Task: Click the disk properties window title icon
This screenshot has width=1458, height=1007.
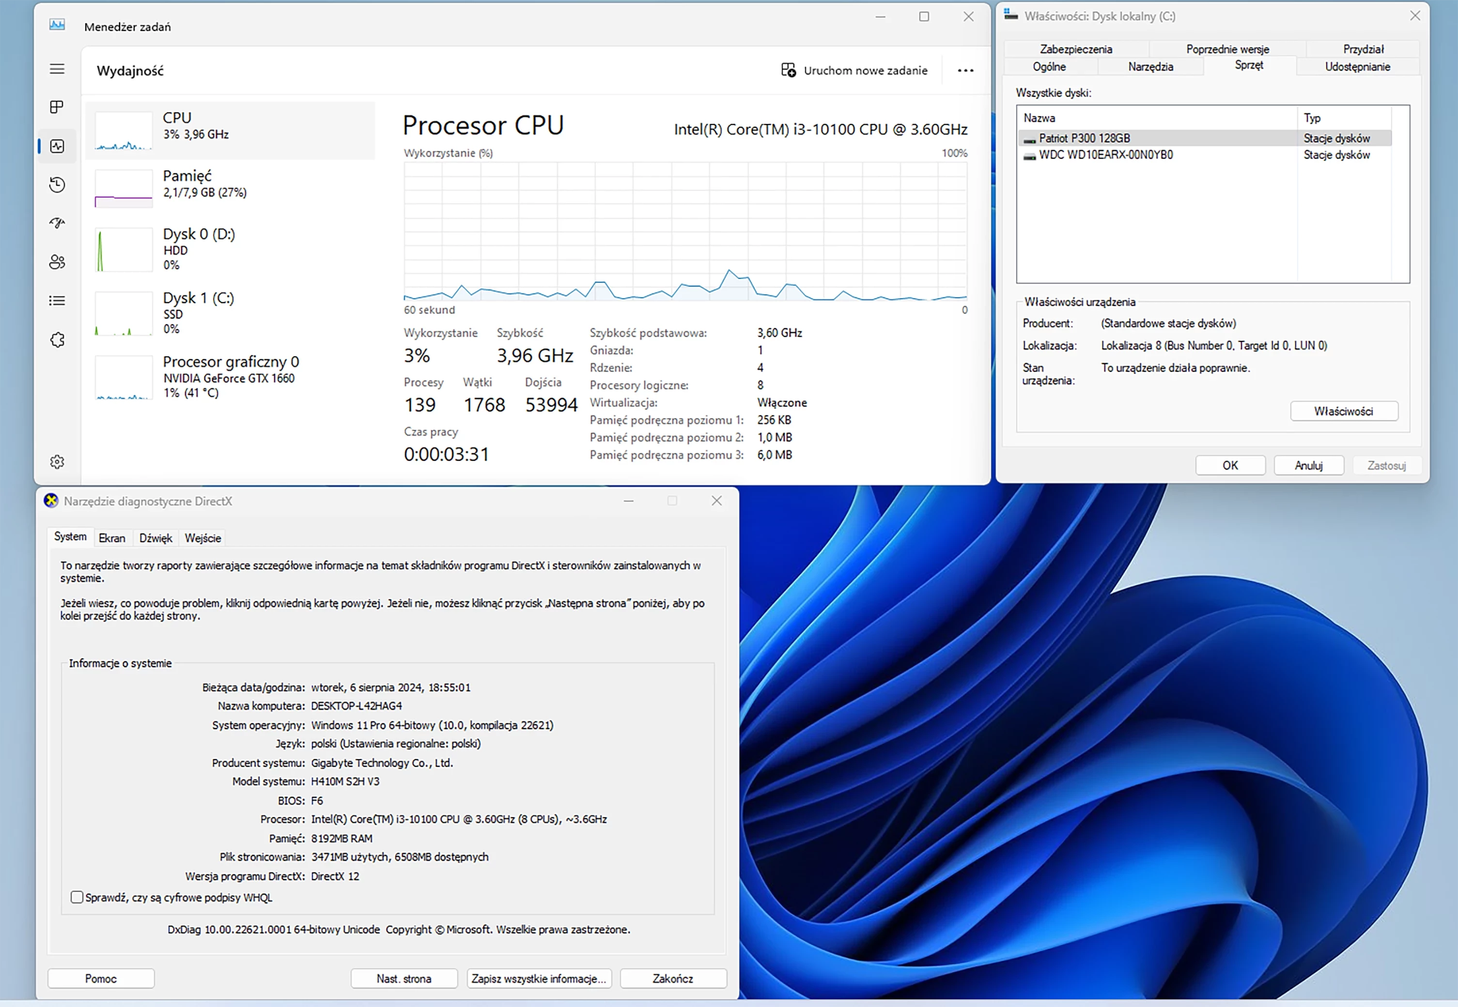Action: coord(1011,15)
